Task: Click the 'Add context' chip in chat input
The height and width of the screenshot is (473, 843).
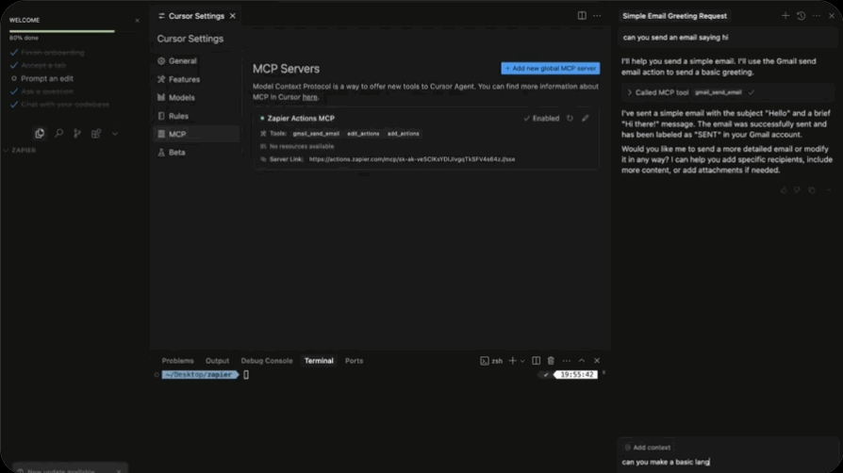Action: click(x=648, y=448)
